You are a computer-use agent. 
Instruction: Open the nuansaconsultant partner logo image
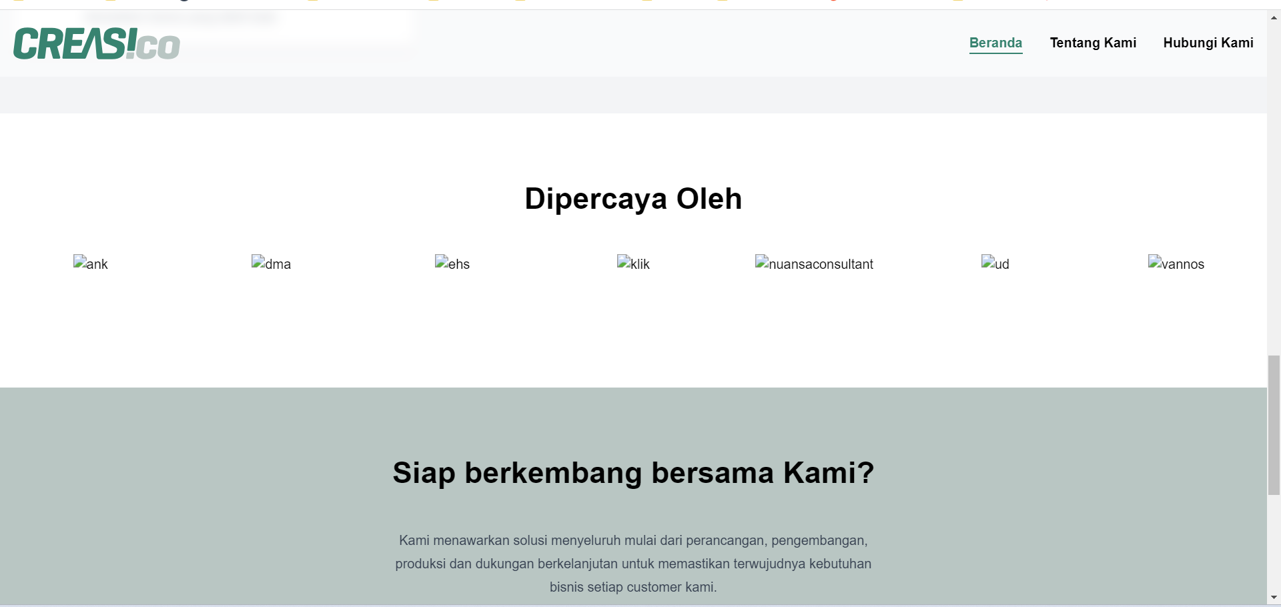[814, 264]
